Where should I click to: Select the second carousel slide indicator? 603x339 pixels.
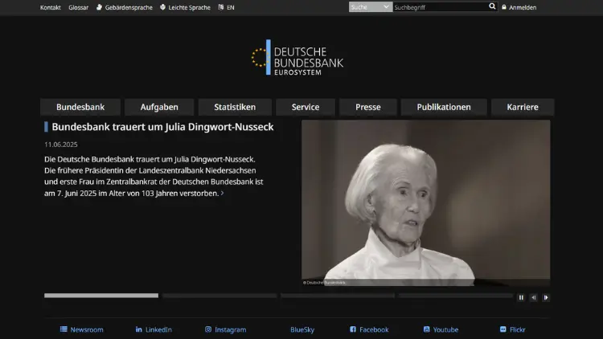pos(219,296)
